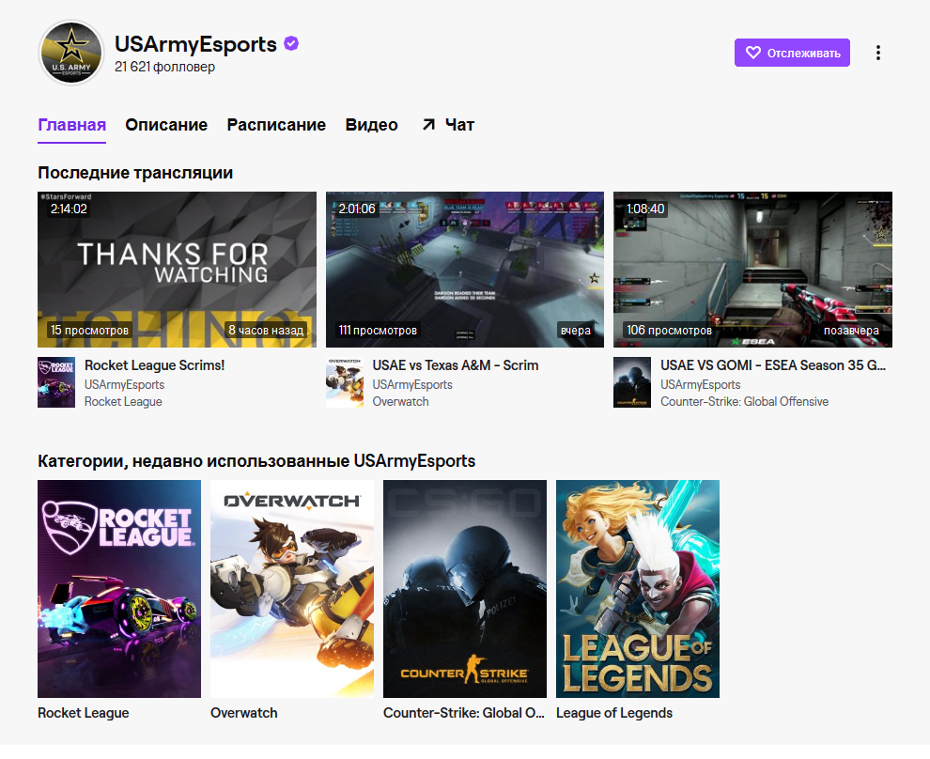Click the Overwatch small cover icon under the Texas A&M video
Screen dimensions: 930x759
pyautogui.click(x=345, y=382)
